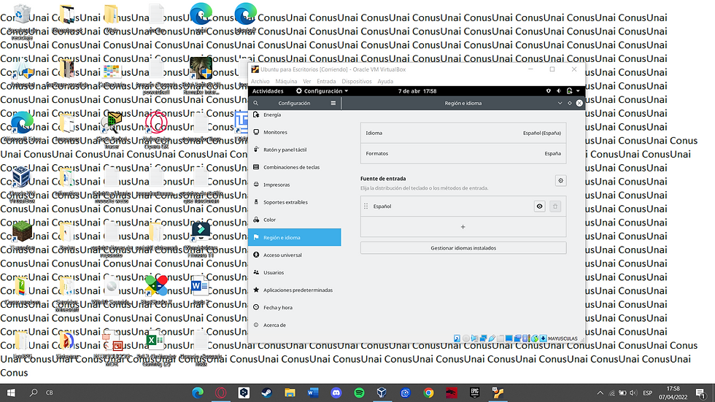Viewport: 715px width, 402px height.
Task: Open the Dispositivos menu in VirtualBox
Action: [357, 82]
